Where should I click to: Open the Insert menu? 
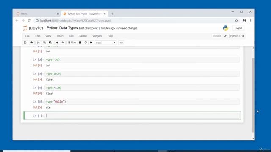click(x=60, y=36)
